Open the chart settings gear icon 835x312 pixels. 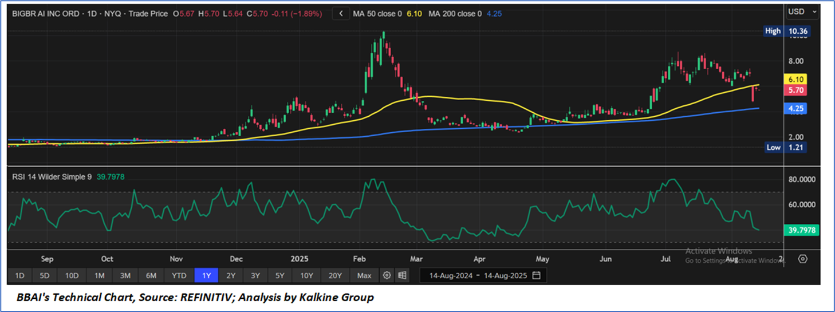tap(387, 275)
